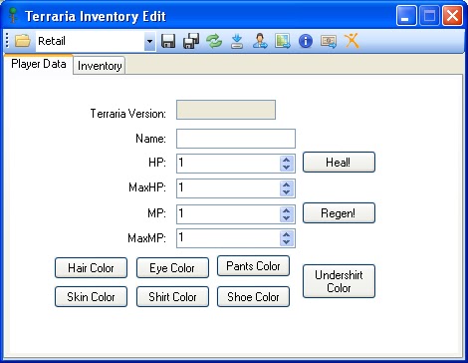Viewport: 468px width, 363px height.
Task: Decrease MaxHP with the down arrow
Action: [x=287, y=192]
